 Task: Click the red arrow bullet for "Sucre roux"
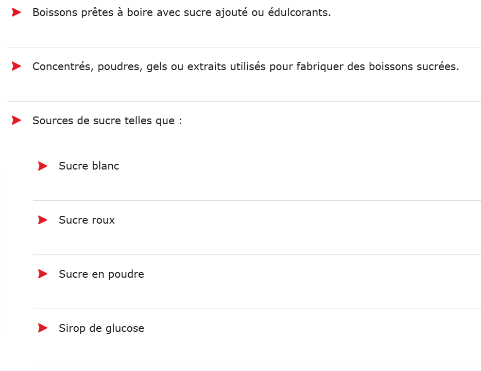pos(43,220)
